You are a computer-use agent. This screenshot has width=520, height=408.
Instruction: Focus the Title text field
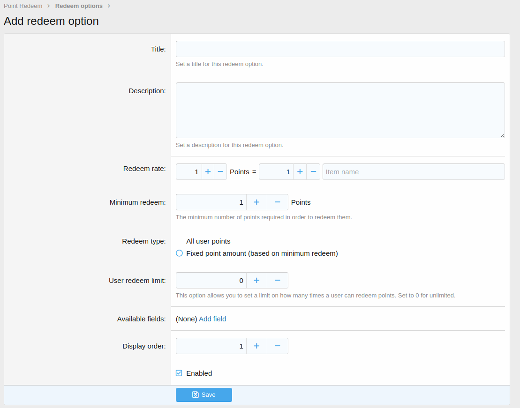[x=340, y=49]
